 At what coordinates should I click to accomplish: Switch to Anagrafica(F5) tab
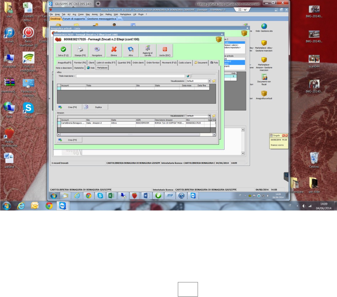coord(64,63)
